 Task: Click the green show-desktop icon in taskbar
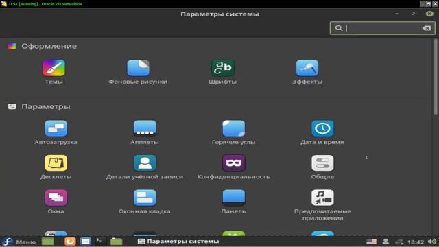[47, 242]
